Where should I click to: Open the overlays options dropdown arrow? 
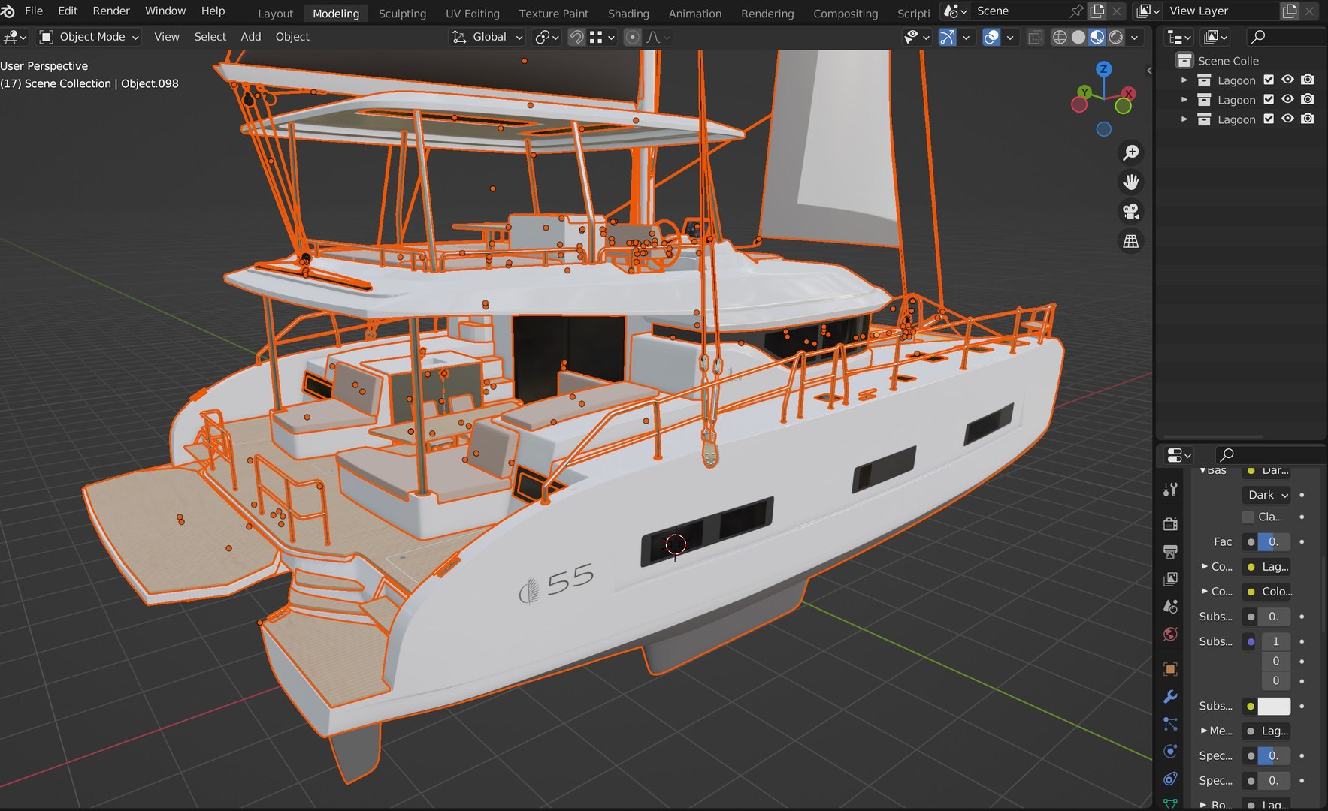[x=1010, y=37]
